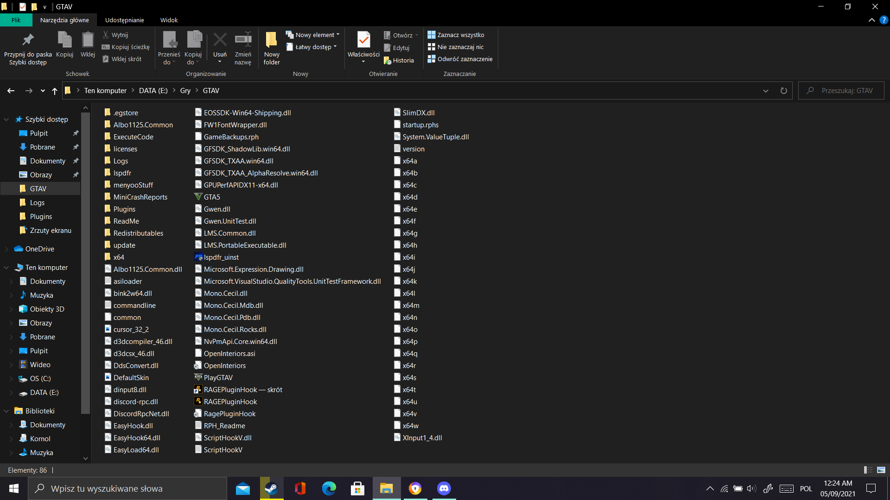Click the Usuń delete icon
The image size is (890, 500).
[220, 40]
